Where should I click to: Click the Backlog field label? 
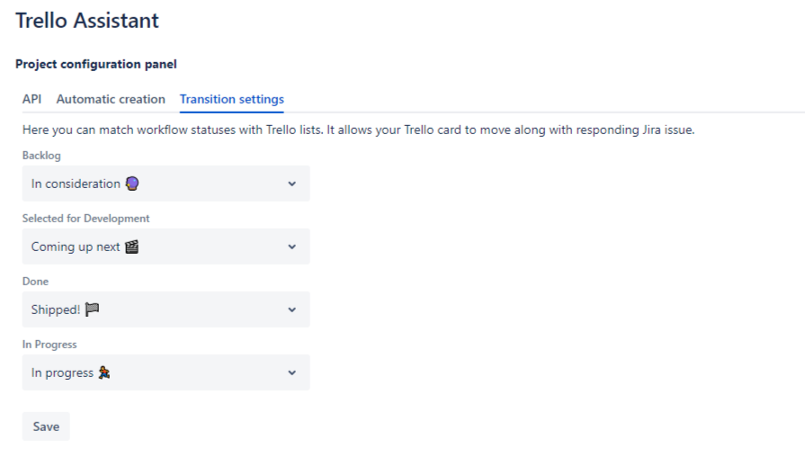41,156
